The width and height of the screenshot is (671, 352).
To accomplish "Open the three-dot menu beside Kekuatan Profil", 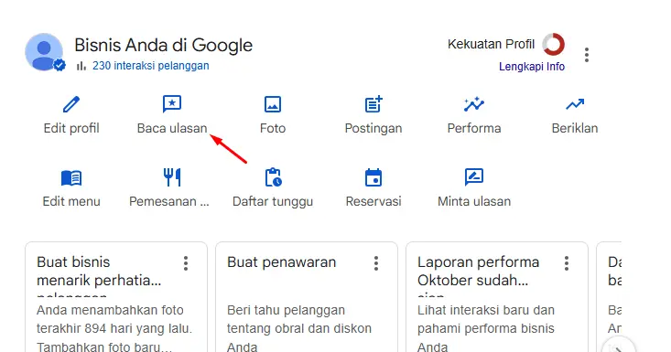I will pyautogui.click(x=587, y=55).
